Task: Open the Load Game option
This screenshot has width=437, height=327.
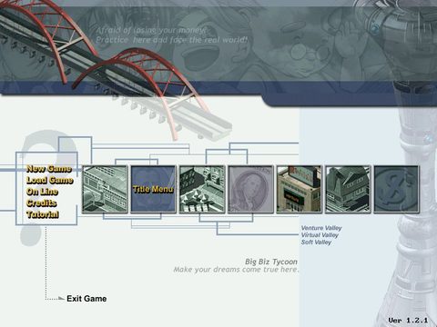Action: (50, 180)
